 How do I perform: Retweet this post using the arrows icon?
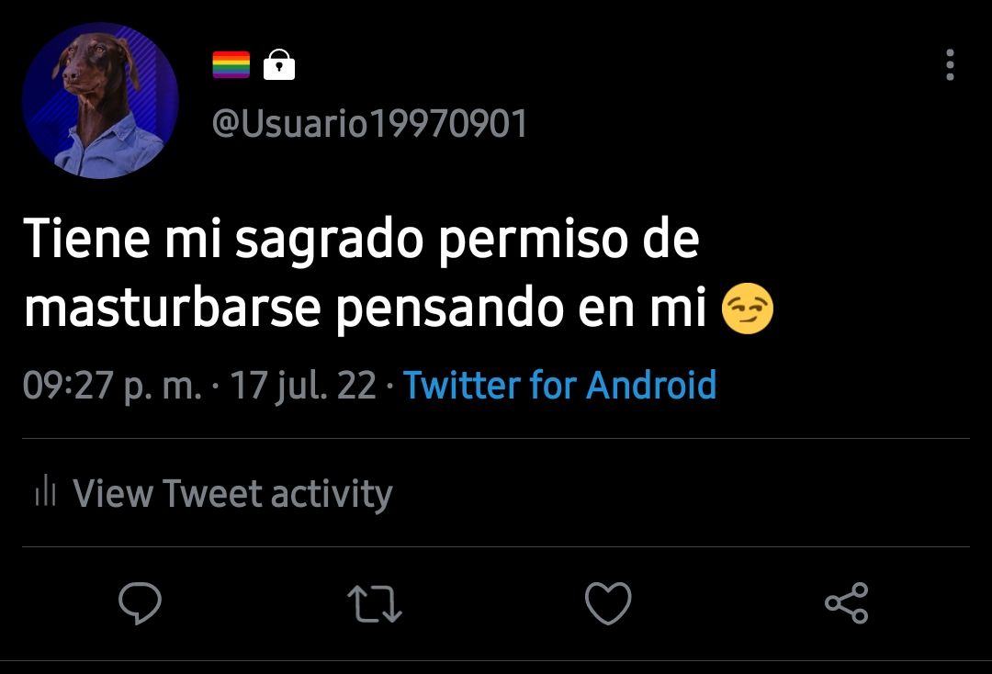coord(375,604)
